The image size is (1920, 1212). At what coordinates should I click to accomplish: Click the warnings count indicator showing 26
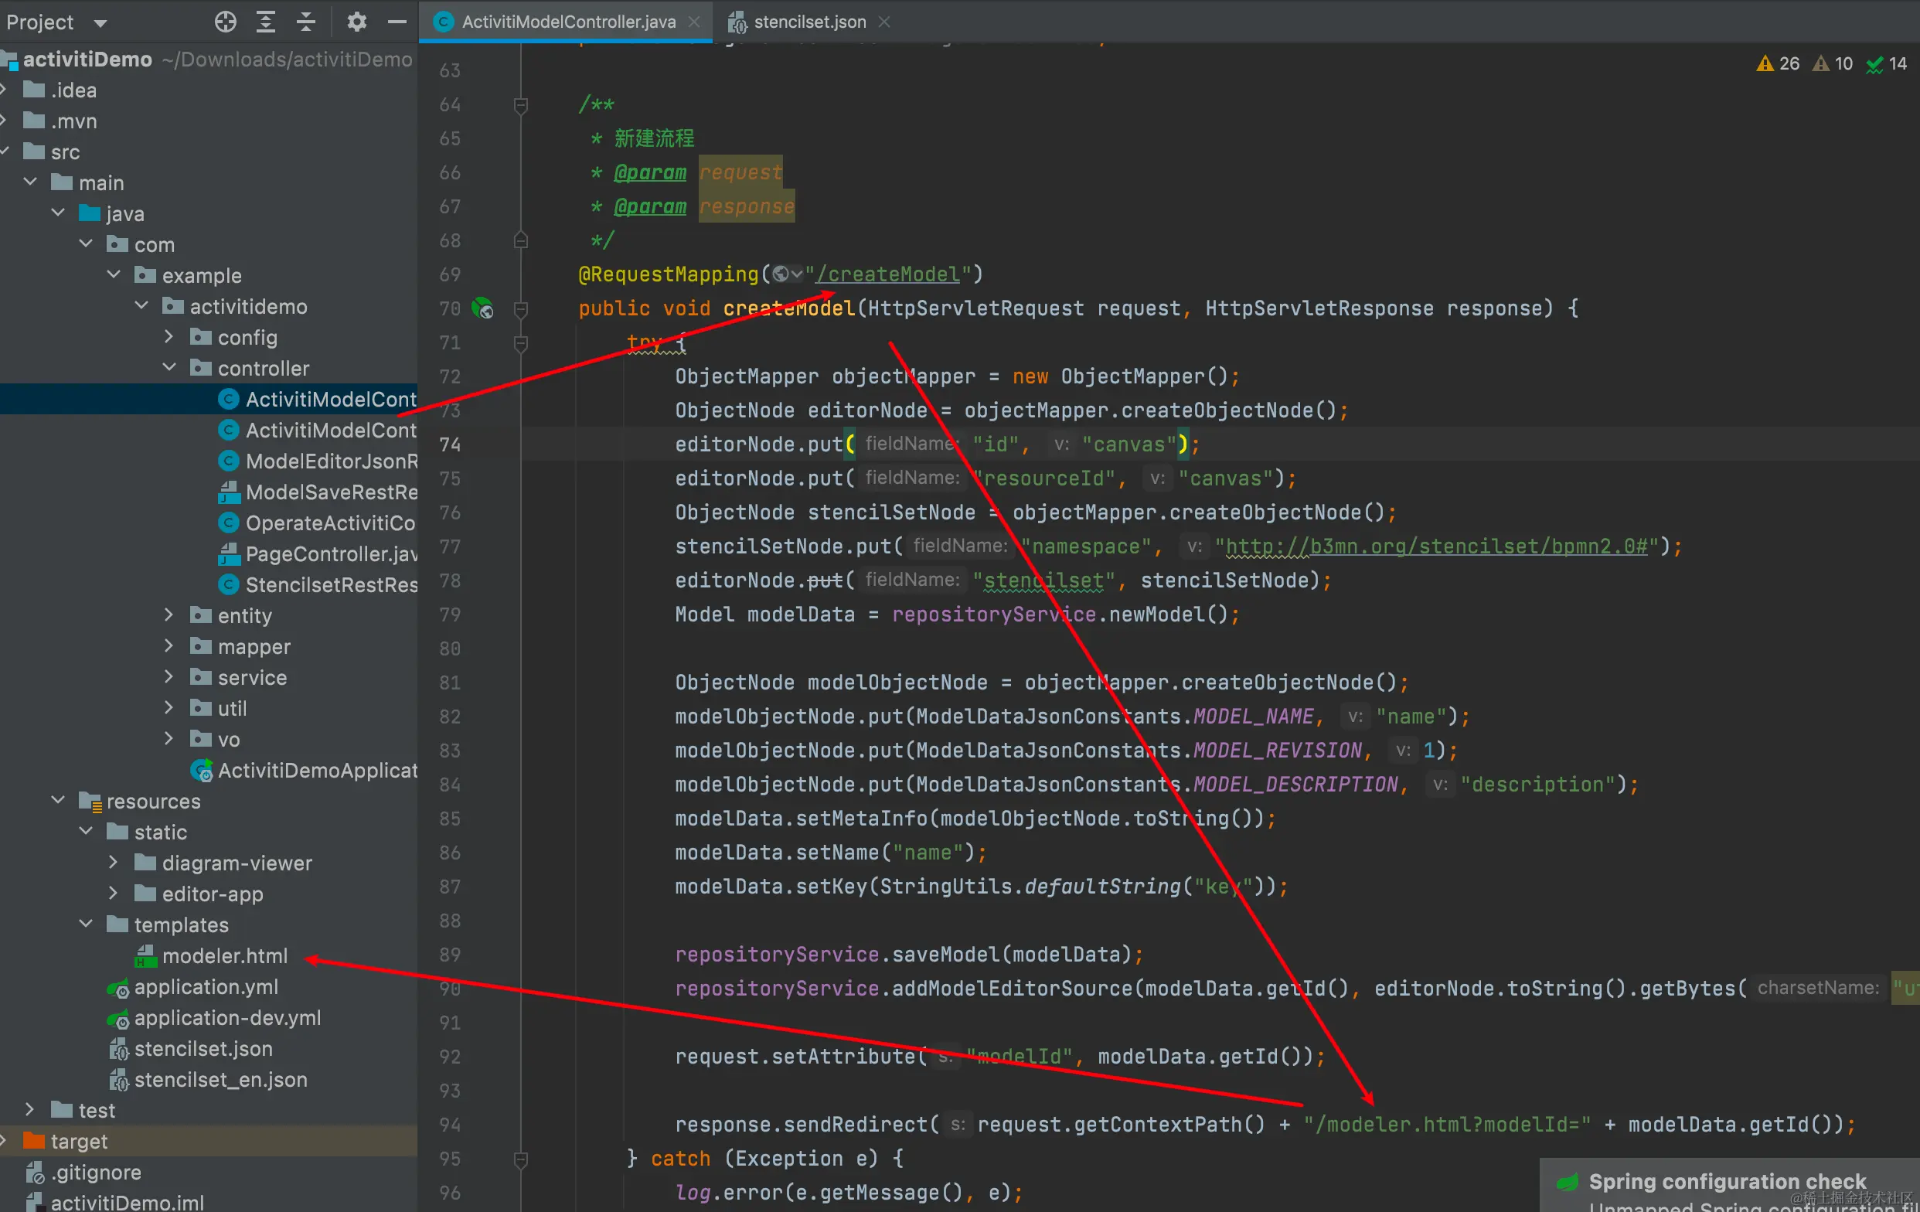tap(1778, 64)
